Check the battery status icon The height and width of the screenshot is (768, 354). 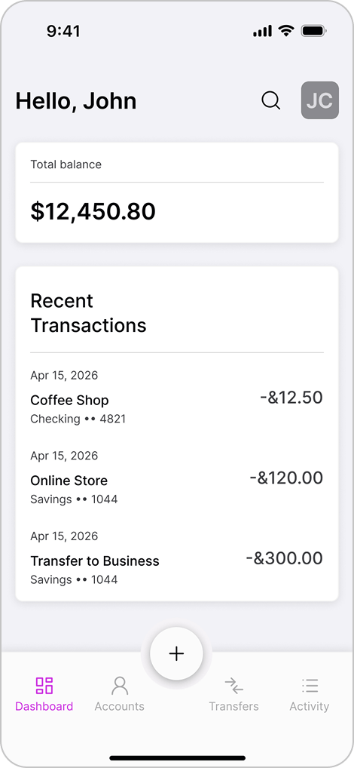click(314, 32)
